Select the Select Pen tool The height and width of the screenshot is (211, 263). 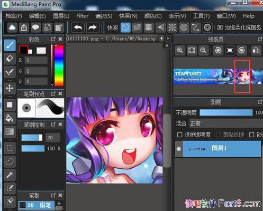[x=10, y=188]
